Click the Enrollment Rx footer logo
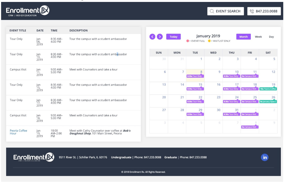The image size is (285, 184). [x=34, y=157]
